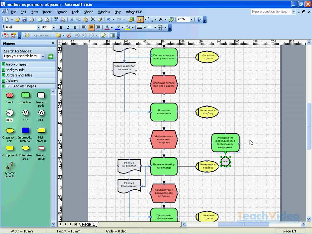This screenshot has height=234, width=312.
Task: Delete the selected shape with the X icon
Action: [93, 19]
